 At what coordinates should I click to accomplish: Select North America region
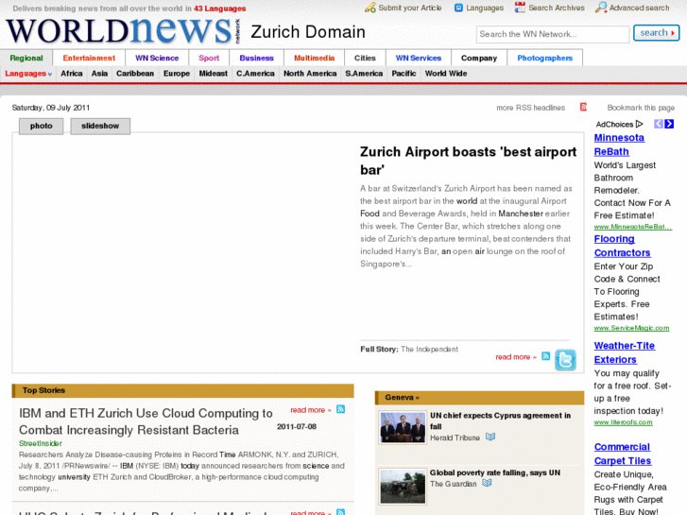click(310, 74)
